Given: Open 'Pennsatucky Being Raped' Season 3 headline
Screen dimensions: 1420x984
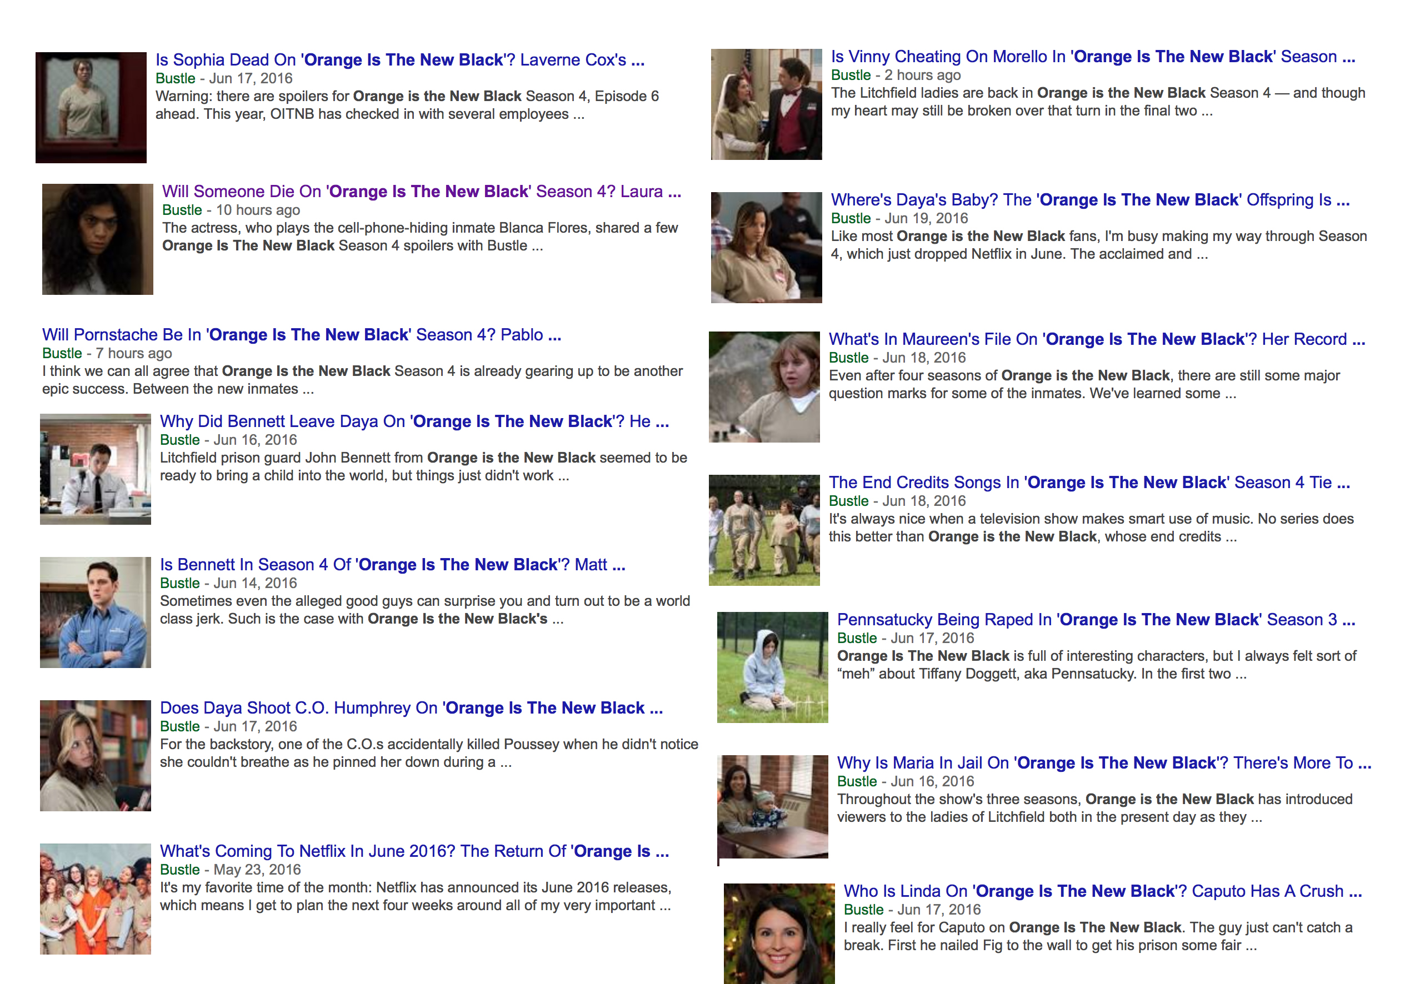Looking at the screenshot, I should click(x=1096, y=620).
